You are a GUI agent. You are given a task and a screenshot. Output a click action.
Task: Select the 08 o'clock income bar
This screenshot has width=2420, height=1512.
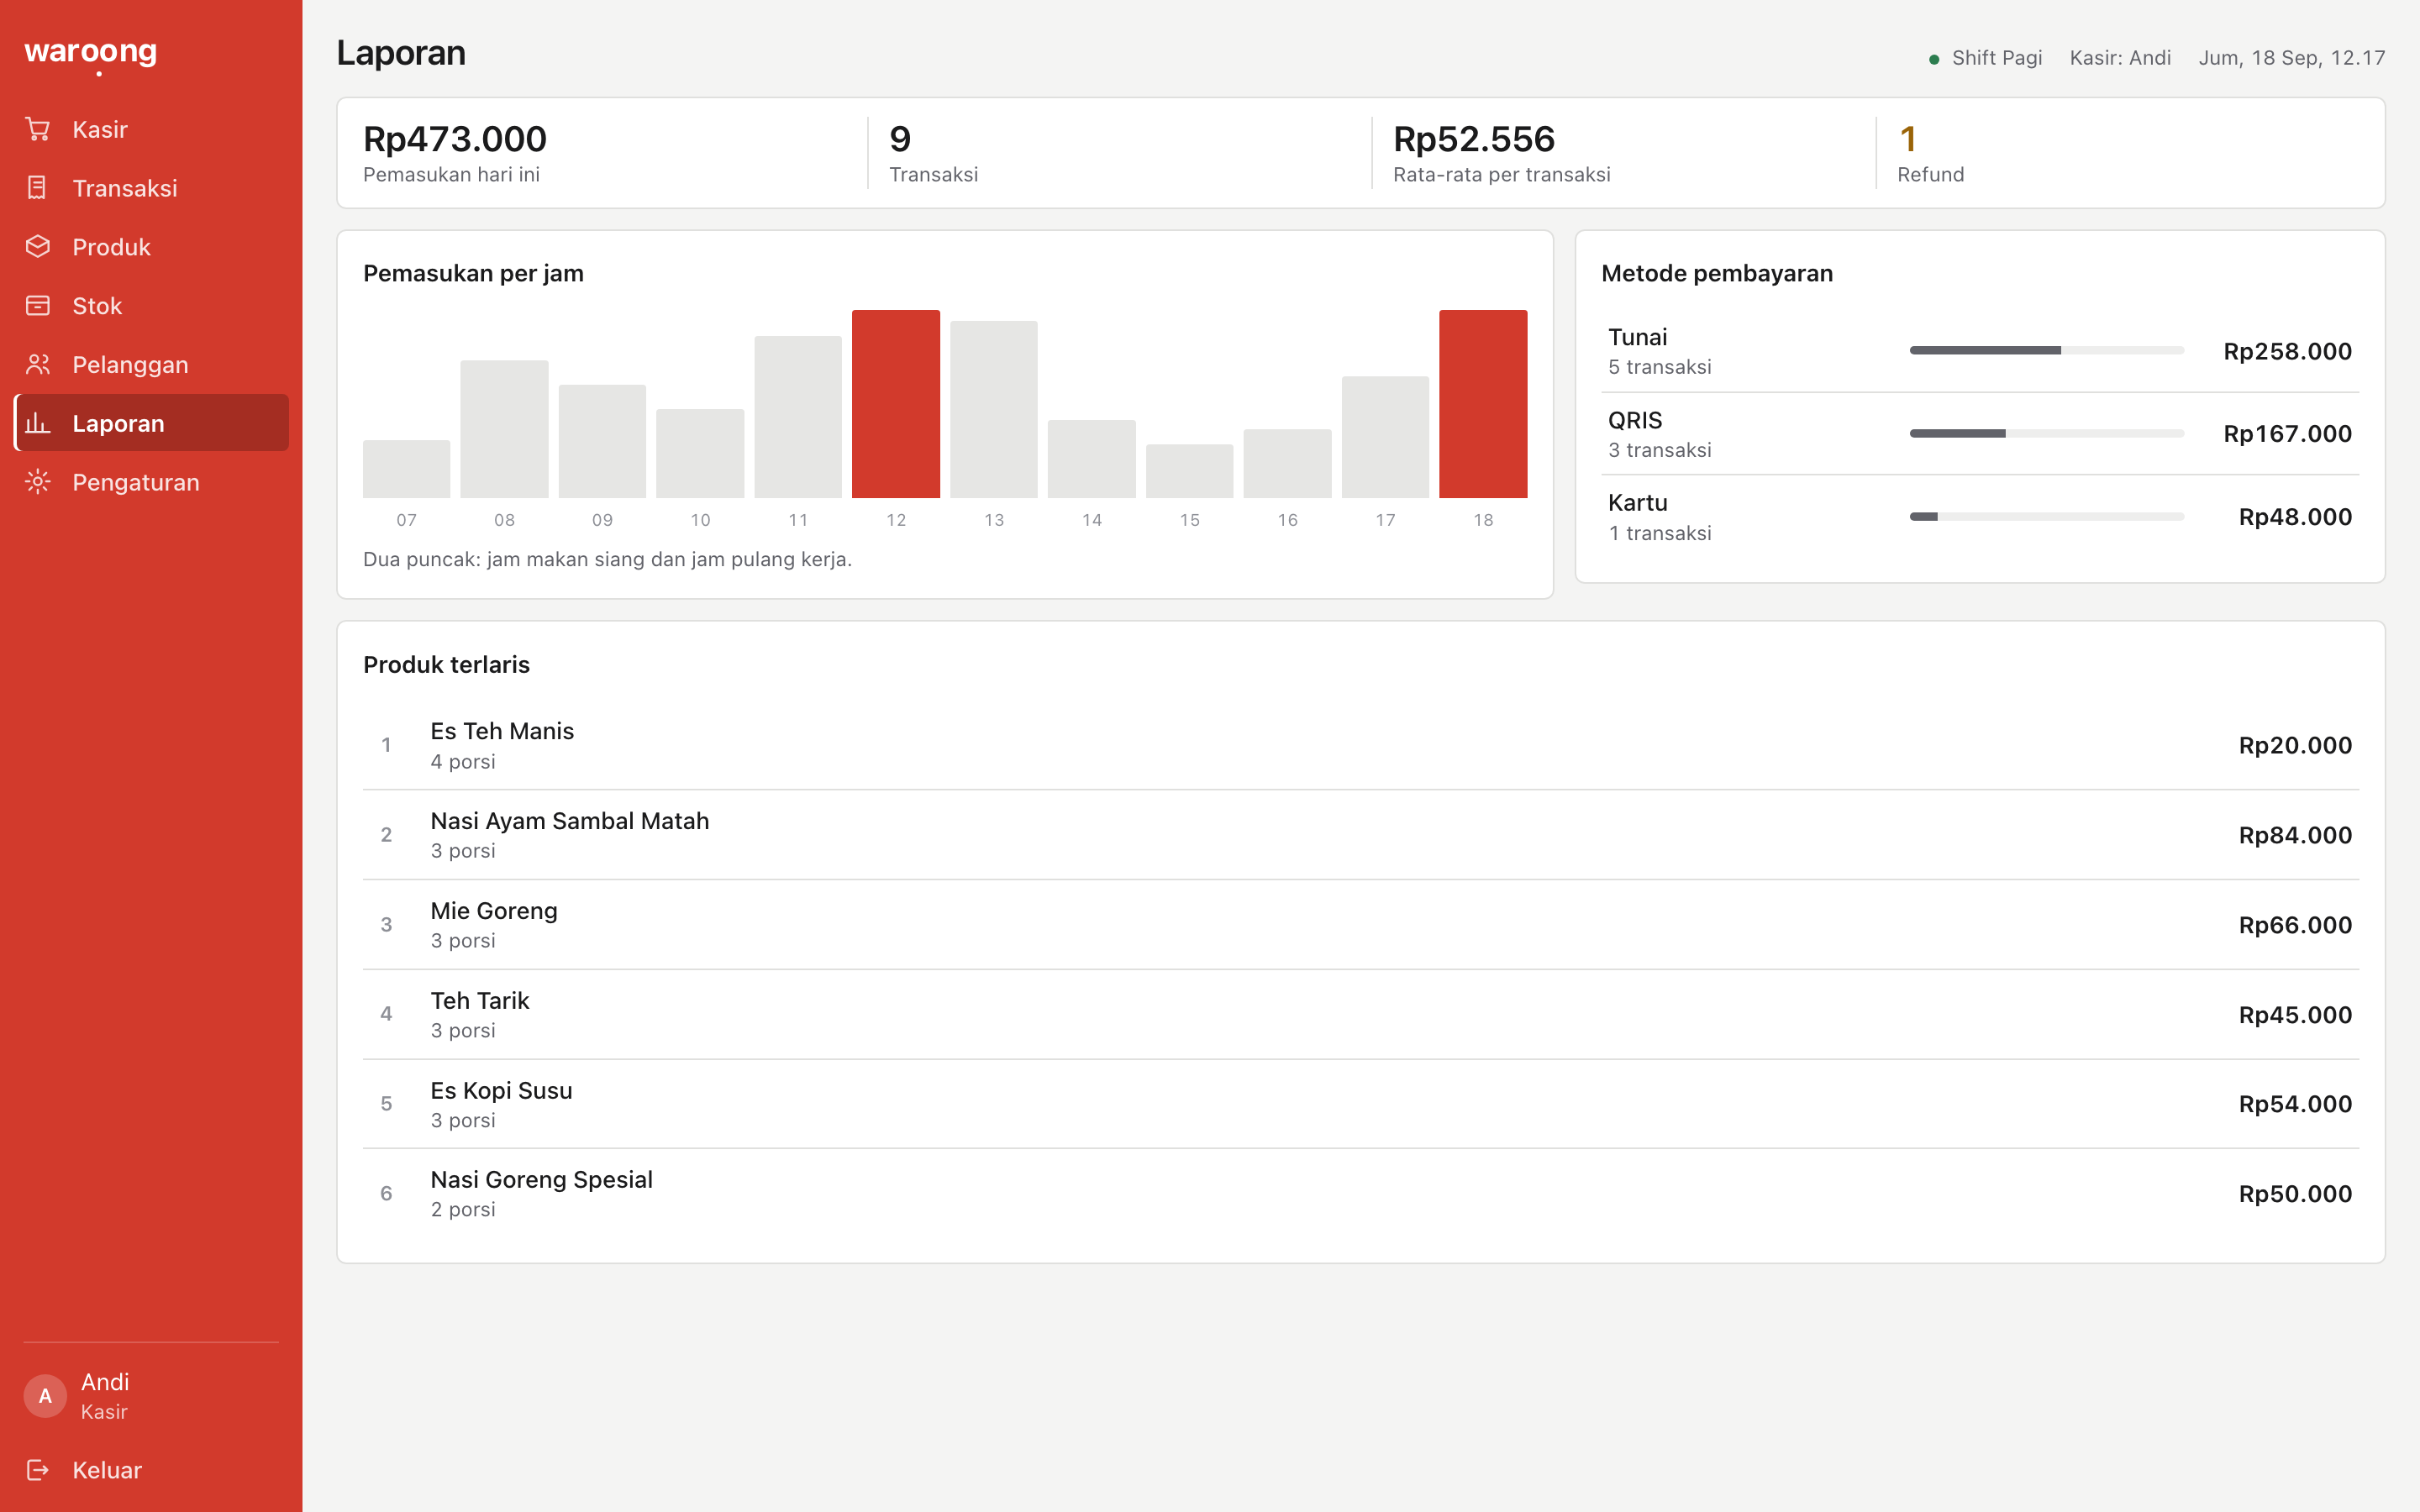click(504, 429)
